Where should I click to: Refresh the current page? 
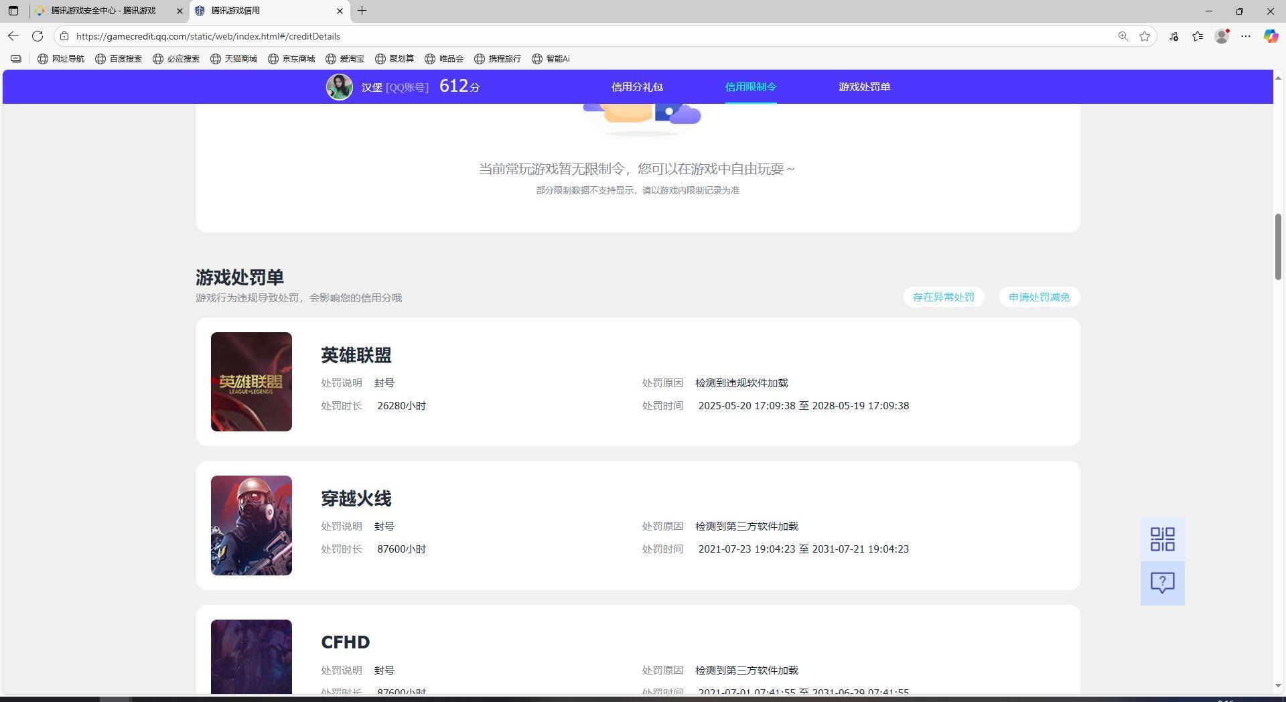38,36
